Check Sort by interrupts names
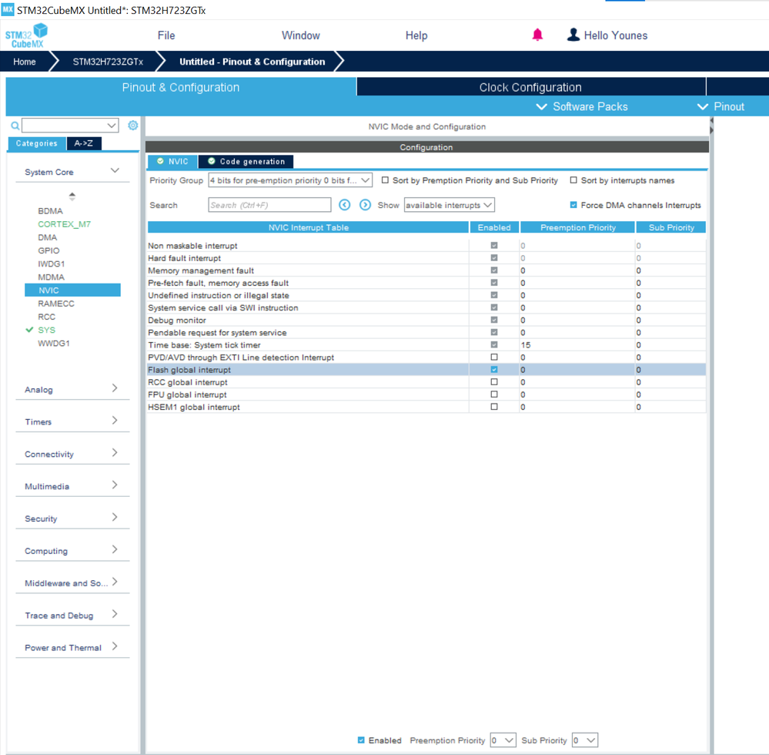 573,180
